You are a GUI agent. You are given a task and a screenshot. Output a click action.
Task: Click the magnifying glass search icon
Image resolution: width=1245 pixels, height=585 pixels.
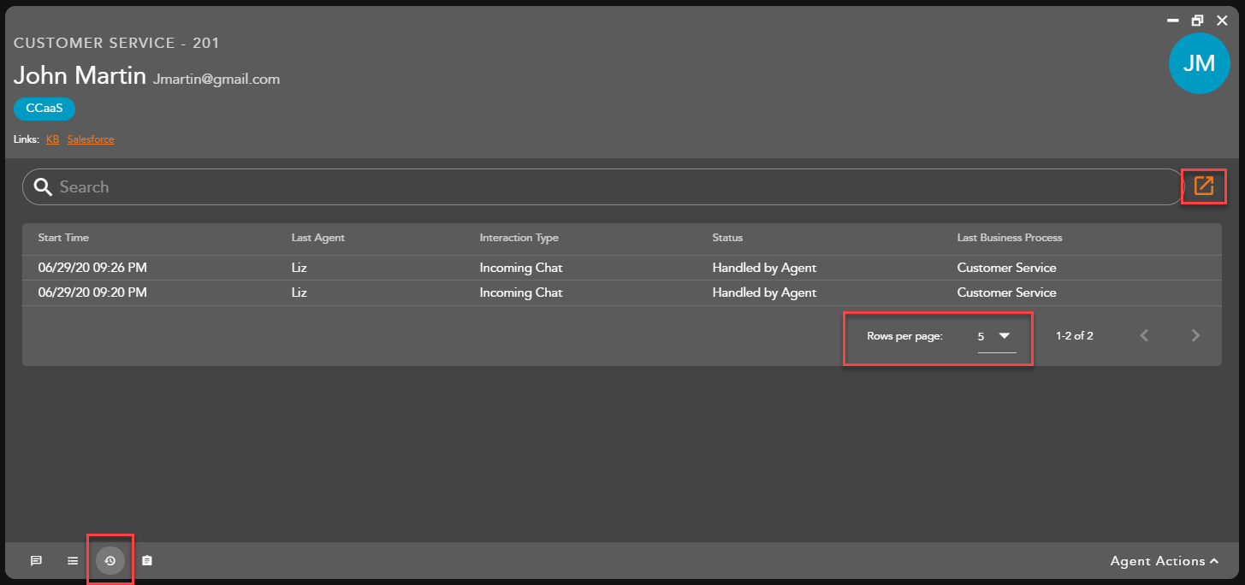pyautogui.click(x=43, y=187)
